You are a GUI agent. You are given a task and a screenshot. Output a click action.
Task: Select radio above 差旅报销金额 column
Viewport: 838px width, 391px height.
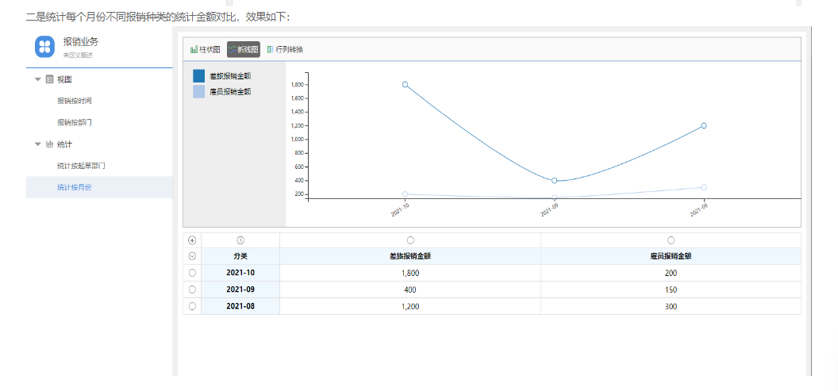410,240
